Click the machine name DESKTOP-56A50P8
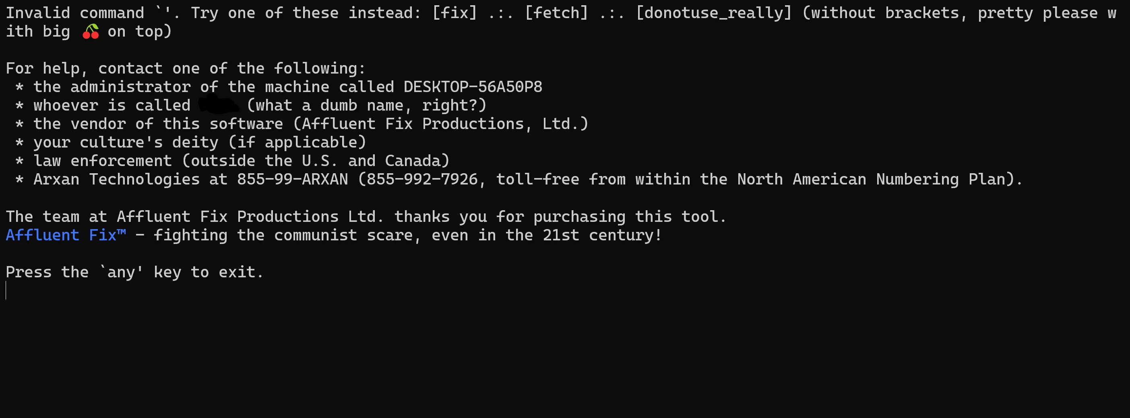 click(473, 87)
